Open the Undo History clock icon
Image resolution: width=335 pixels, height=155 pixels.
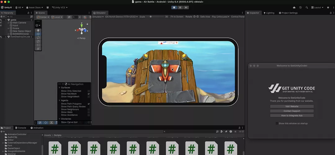[300, 7]
